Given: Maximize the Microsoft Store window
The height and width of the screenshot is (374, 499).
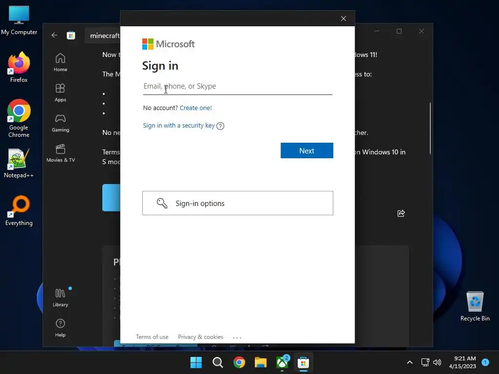Looking at the screenshot, I should click(x=399, y=31).
